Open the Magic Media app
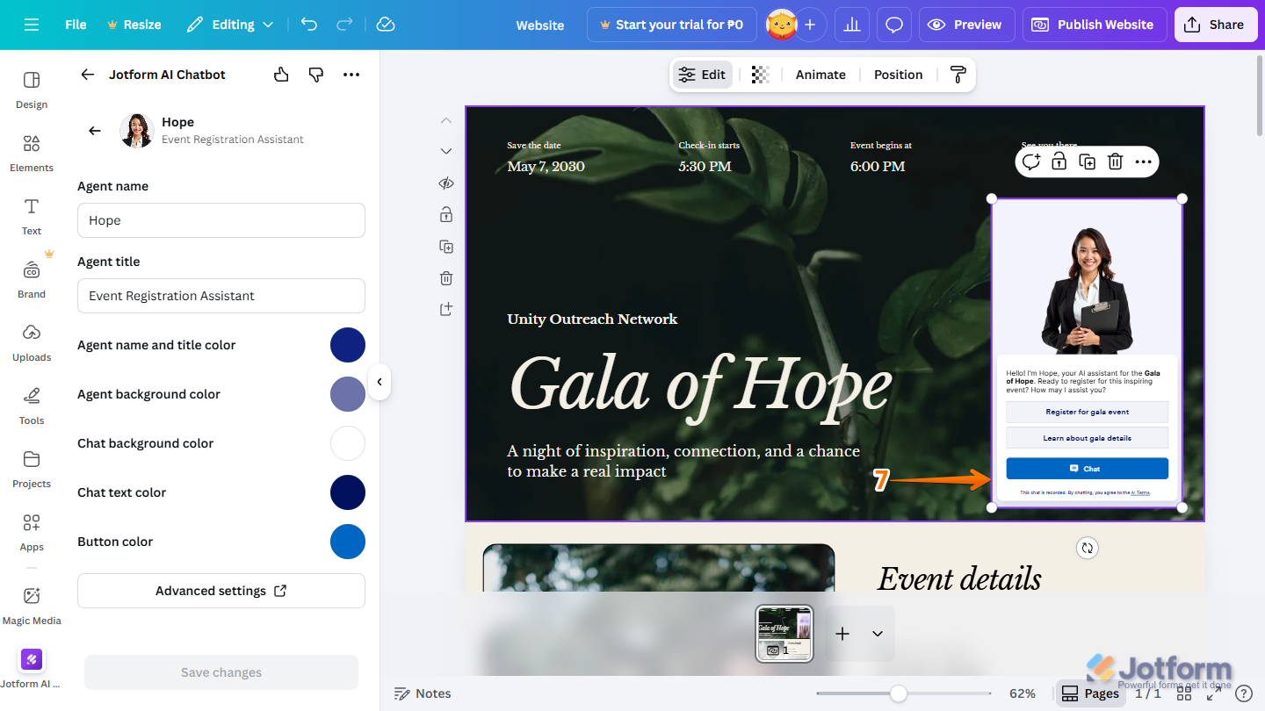This screenshot has height=711, width=1265. (x=32, y=606)
